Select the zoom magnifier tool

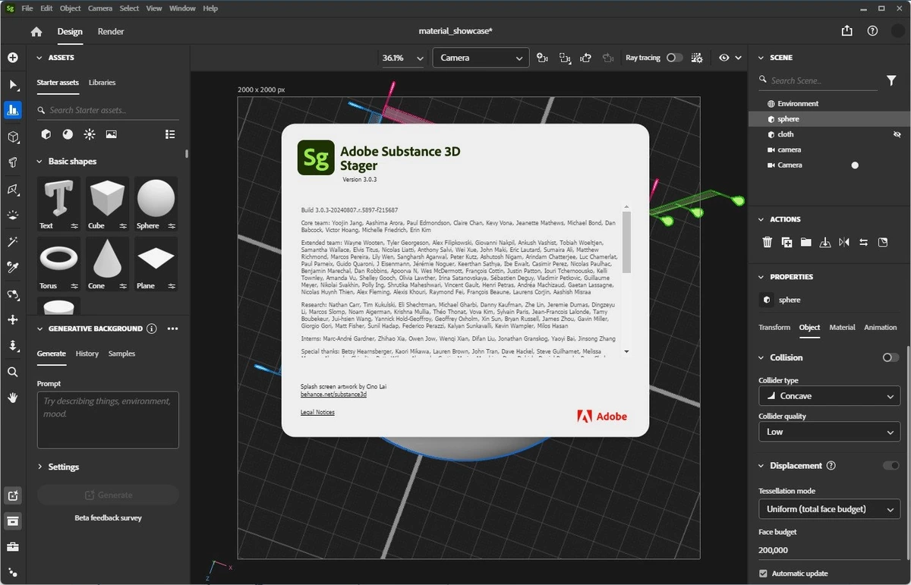pos(12,372)
